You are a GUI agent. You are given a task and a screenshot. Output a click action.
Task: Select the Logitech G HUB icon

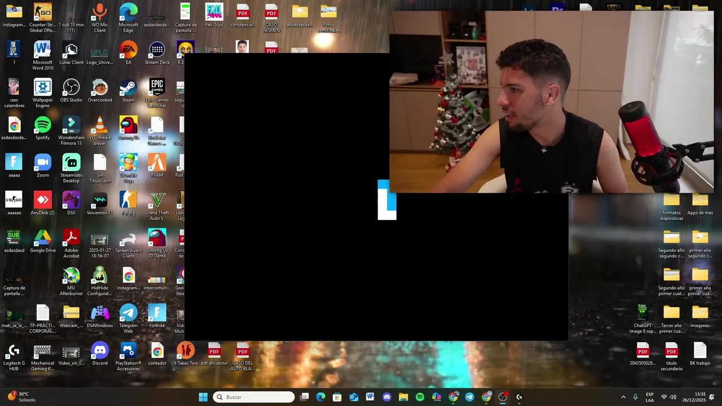point(14,356)
